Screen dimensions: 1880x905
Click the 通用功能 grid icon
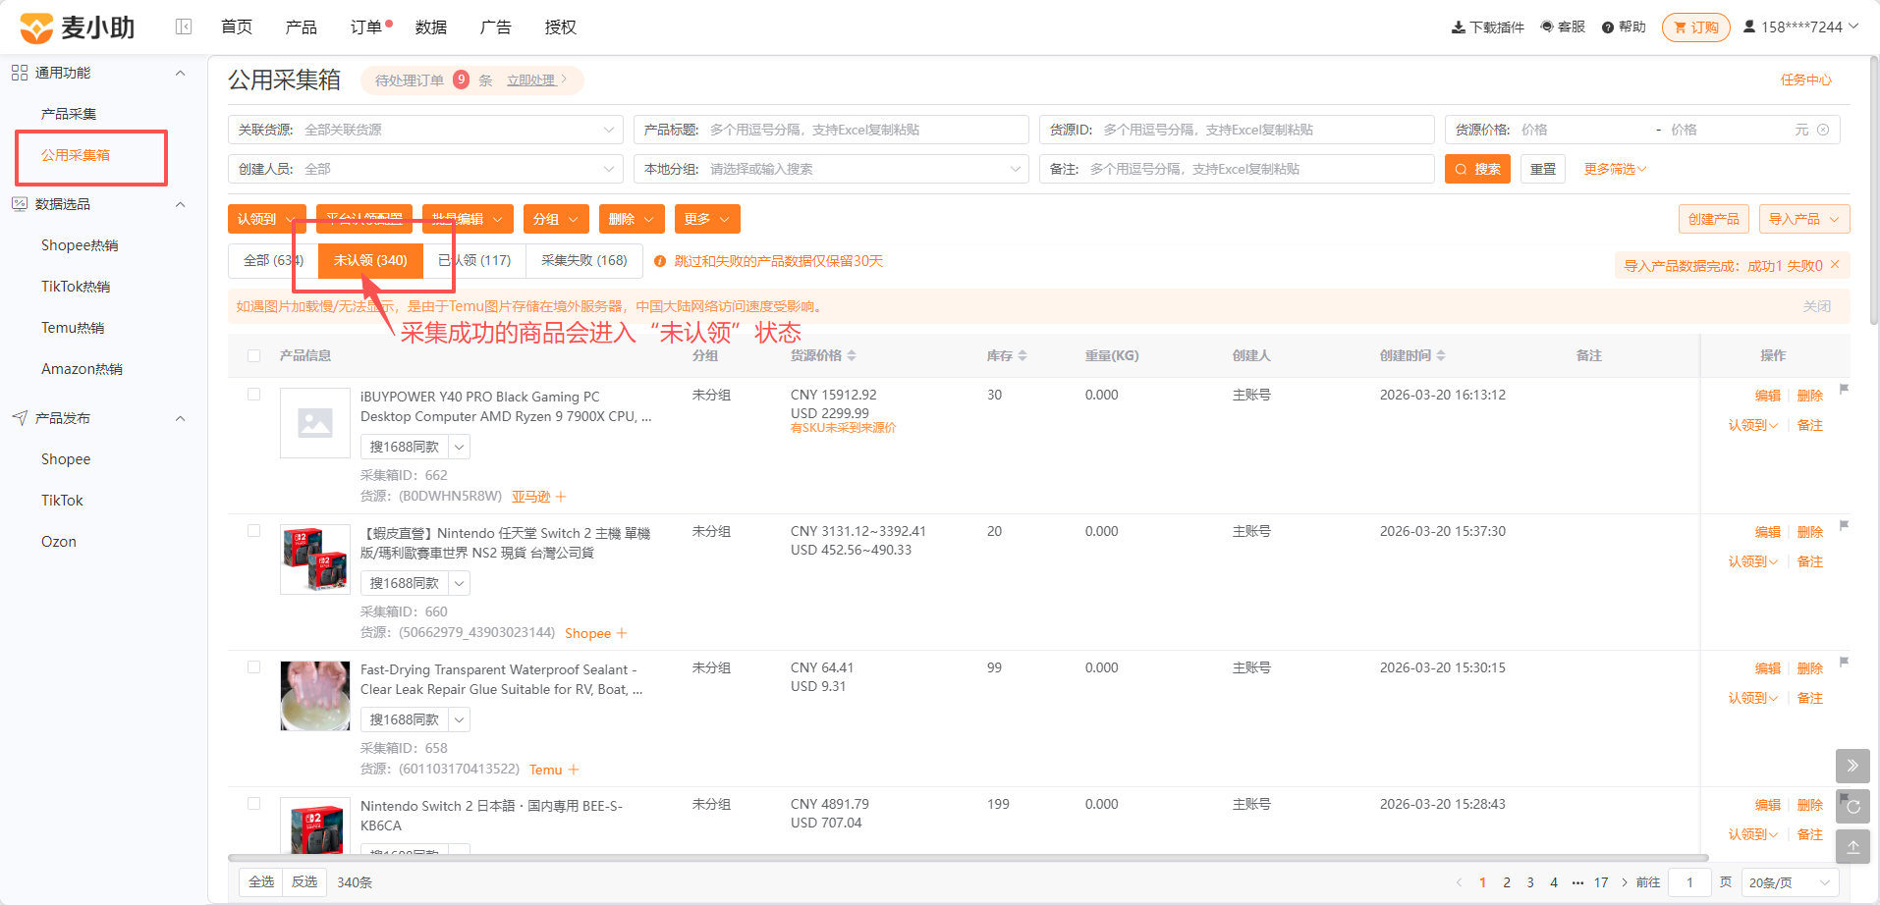20,73
